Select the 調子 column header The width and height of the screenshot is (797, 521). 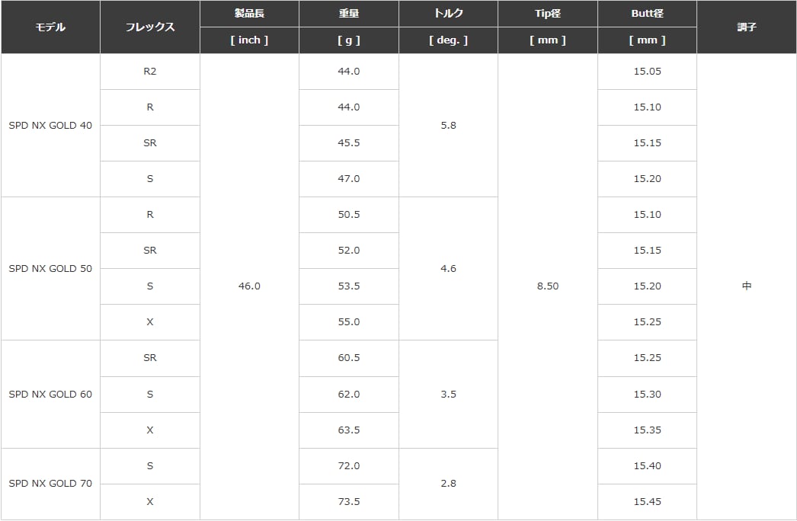pos(747,27)
